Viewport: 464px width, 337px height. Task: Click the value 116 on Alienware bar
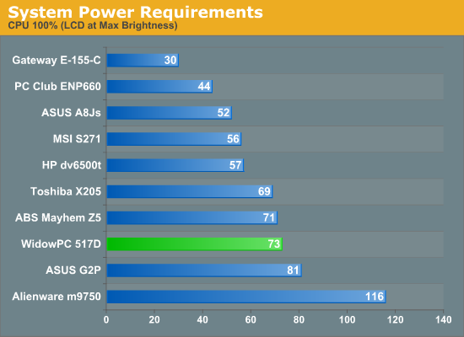tap(375, 297)
